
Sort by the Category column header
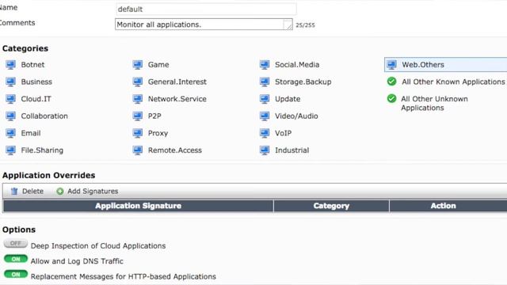(331, 206)
